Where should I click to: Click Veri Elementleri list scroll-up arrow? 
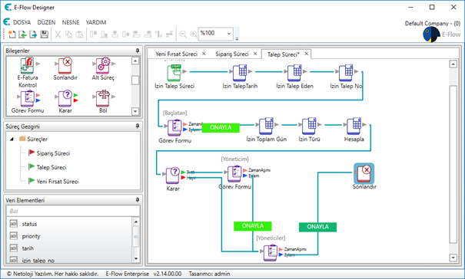point(136,222)
